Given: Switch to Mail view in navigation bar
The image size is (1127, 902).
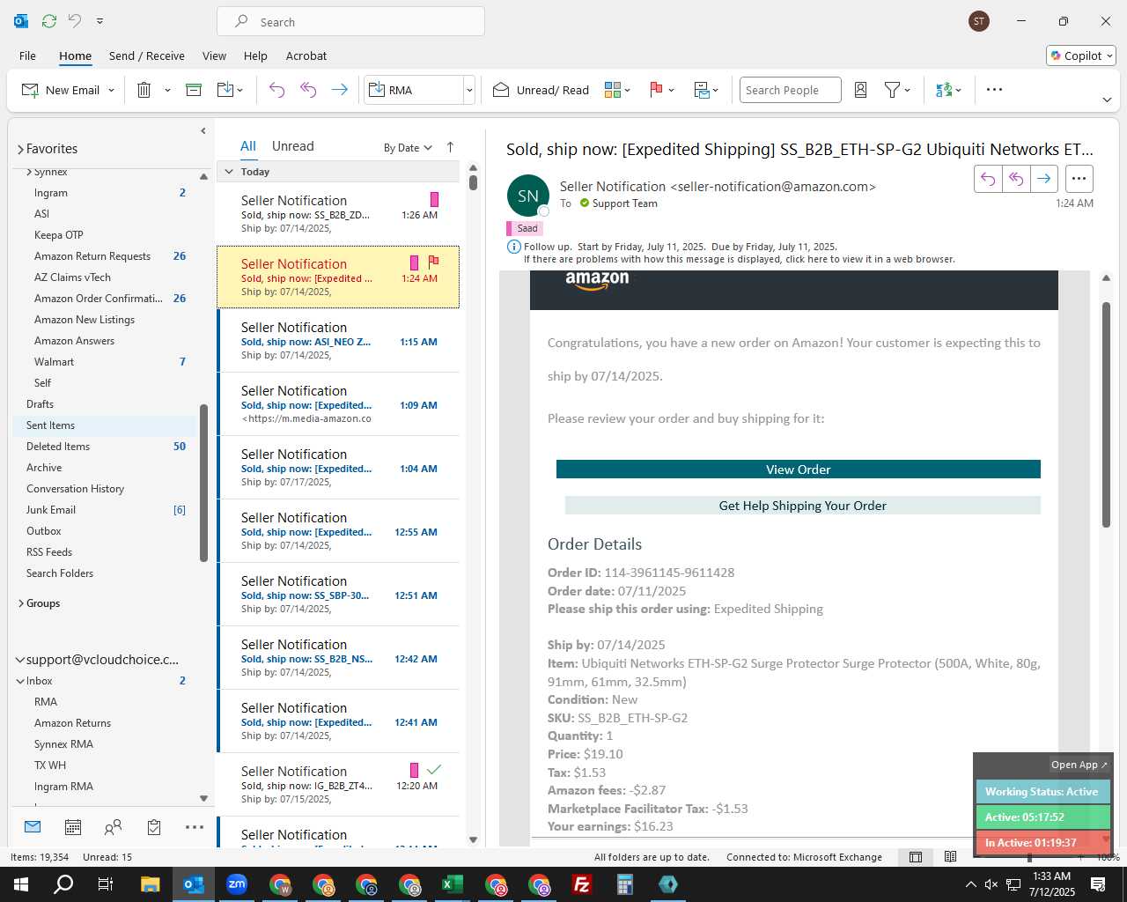Looking at the screenshot, I should (33, 827).
